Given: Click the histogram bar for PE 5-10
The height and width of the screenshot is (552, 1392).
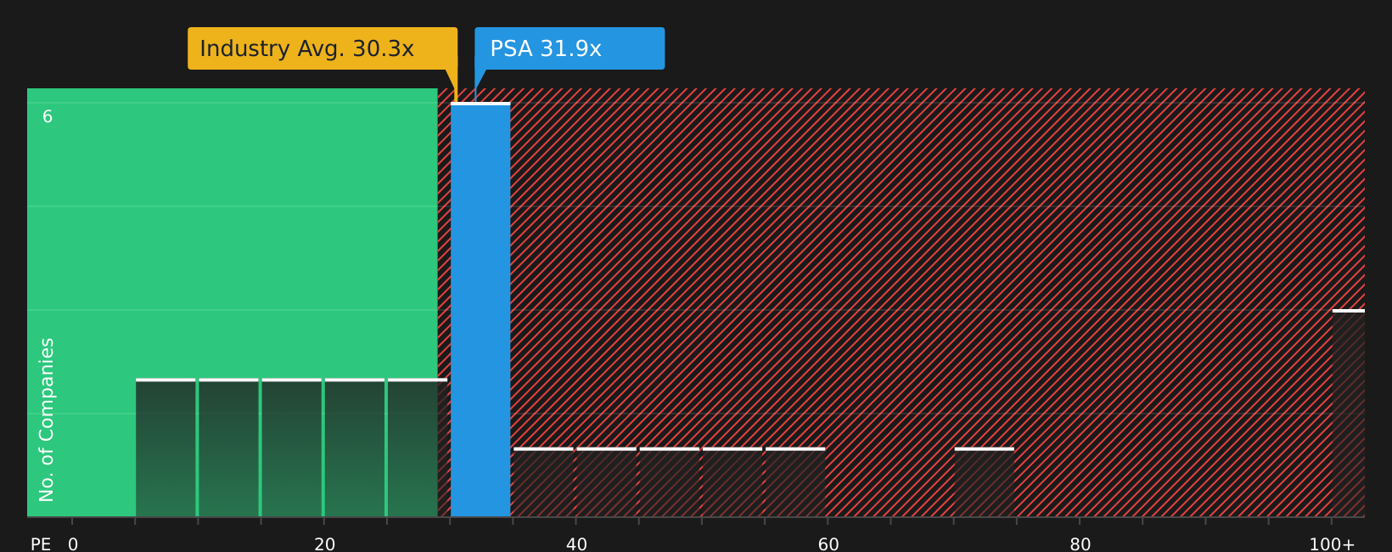Looking at the screenshot, I should click(x=166, y=448).
